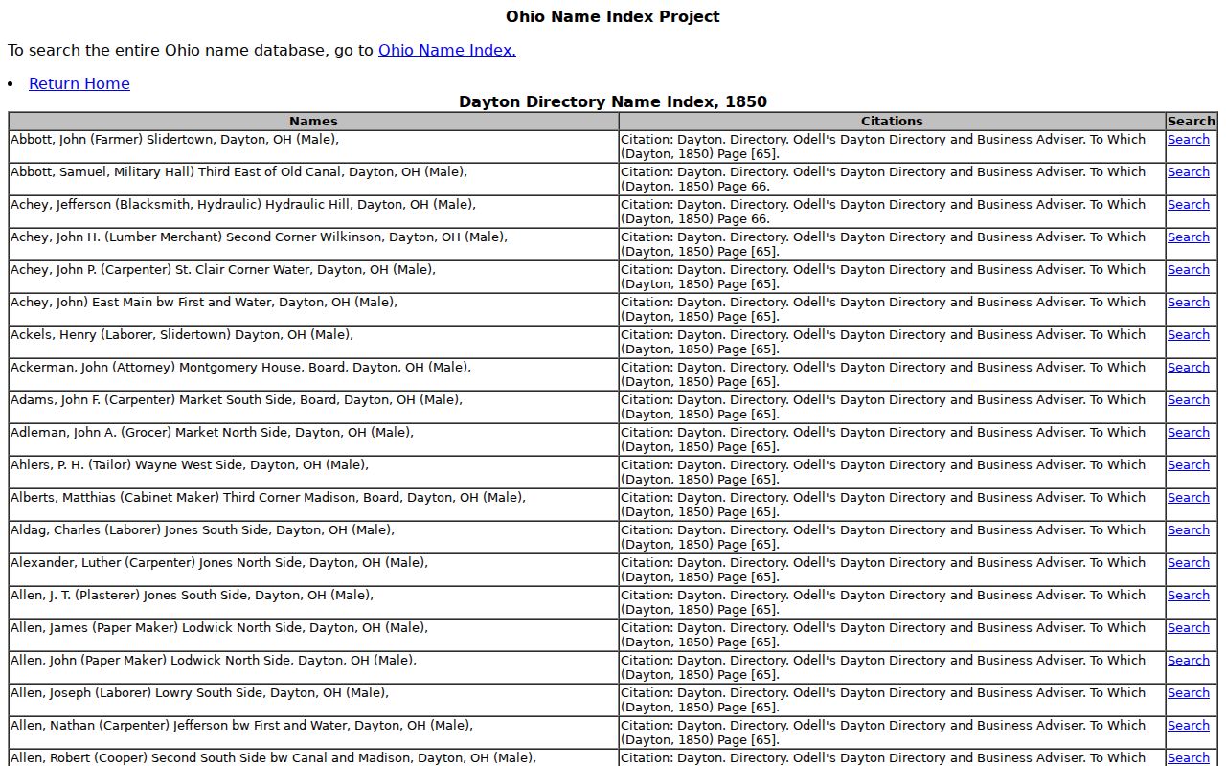Follow Search link for Alberts, Matthias

(x=1189, y=498)
